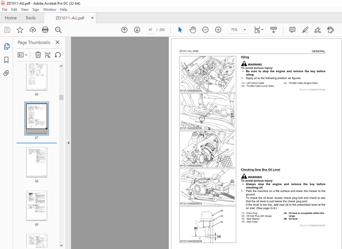Viewport: 342px width, 249px height.
Task: Click the fit page scrolling mode icon
Action: 257,30
